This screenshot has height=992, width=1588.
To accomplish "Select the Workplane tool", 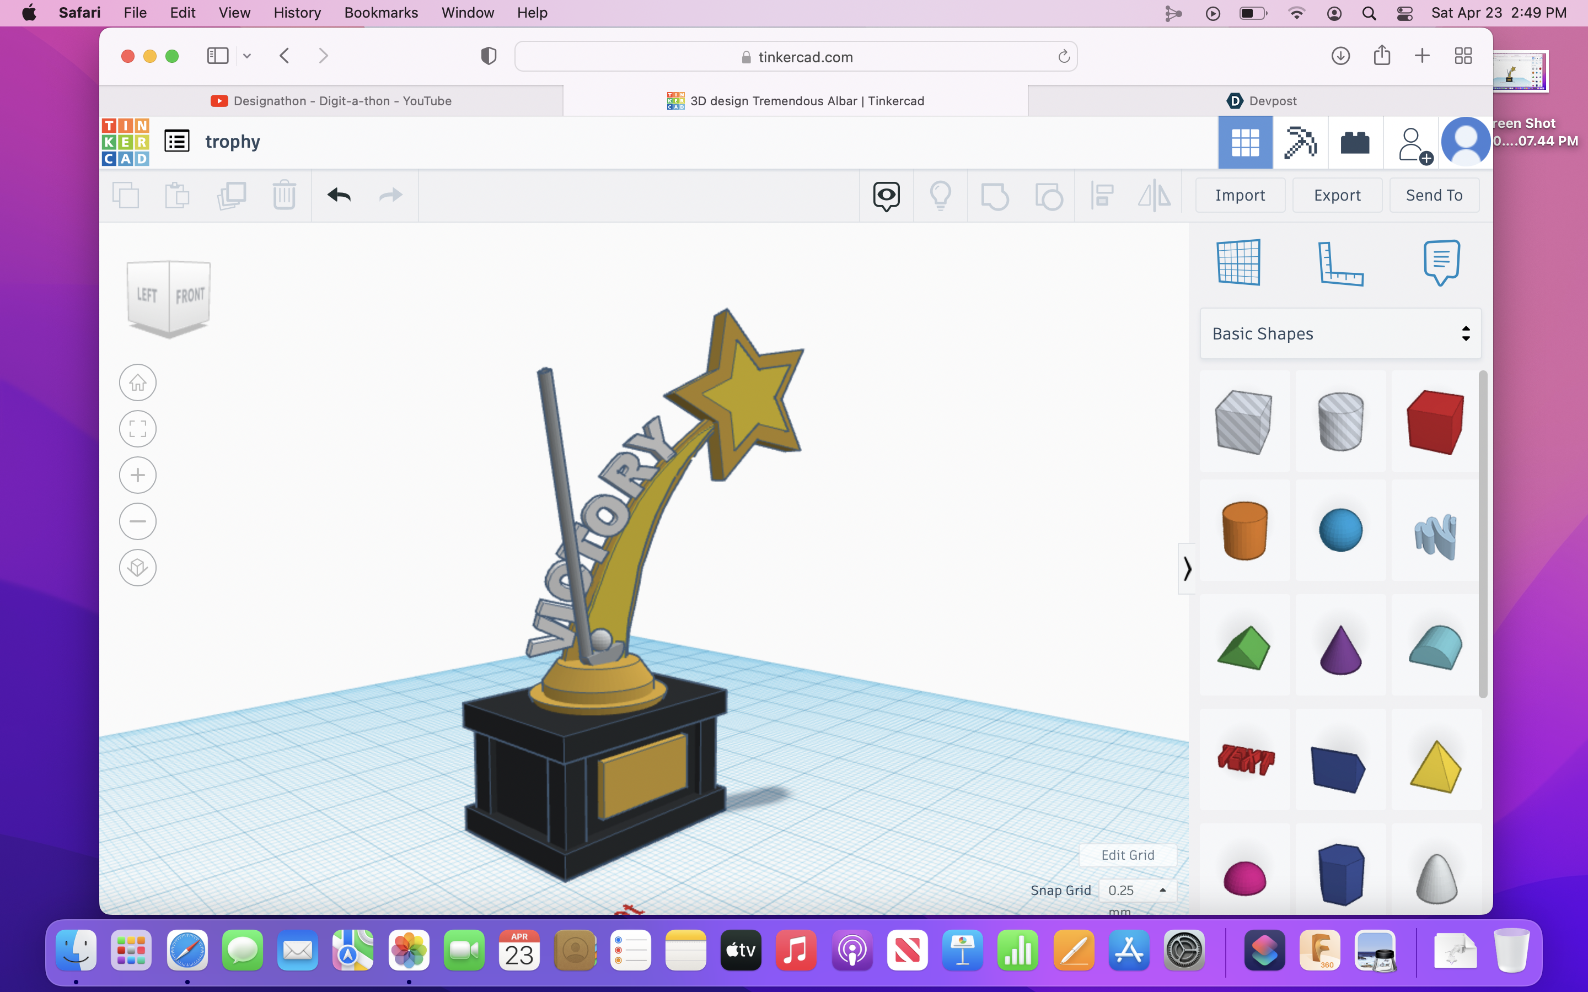I will coord(1238,262).
